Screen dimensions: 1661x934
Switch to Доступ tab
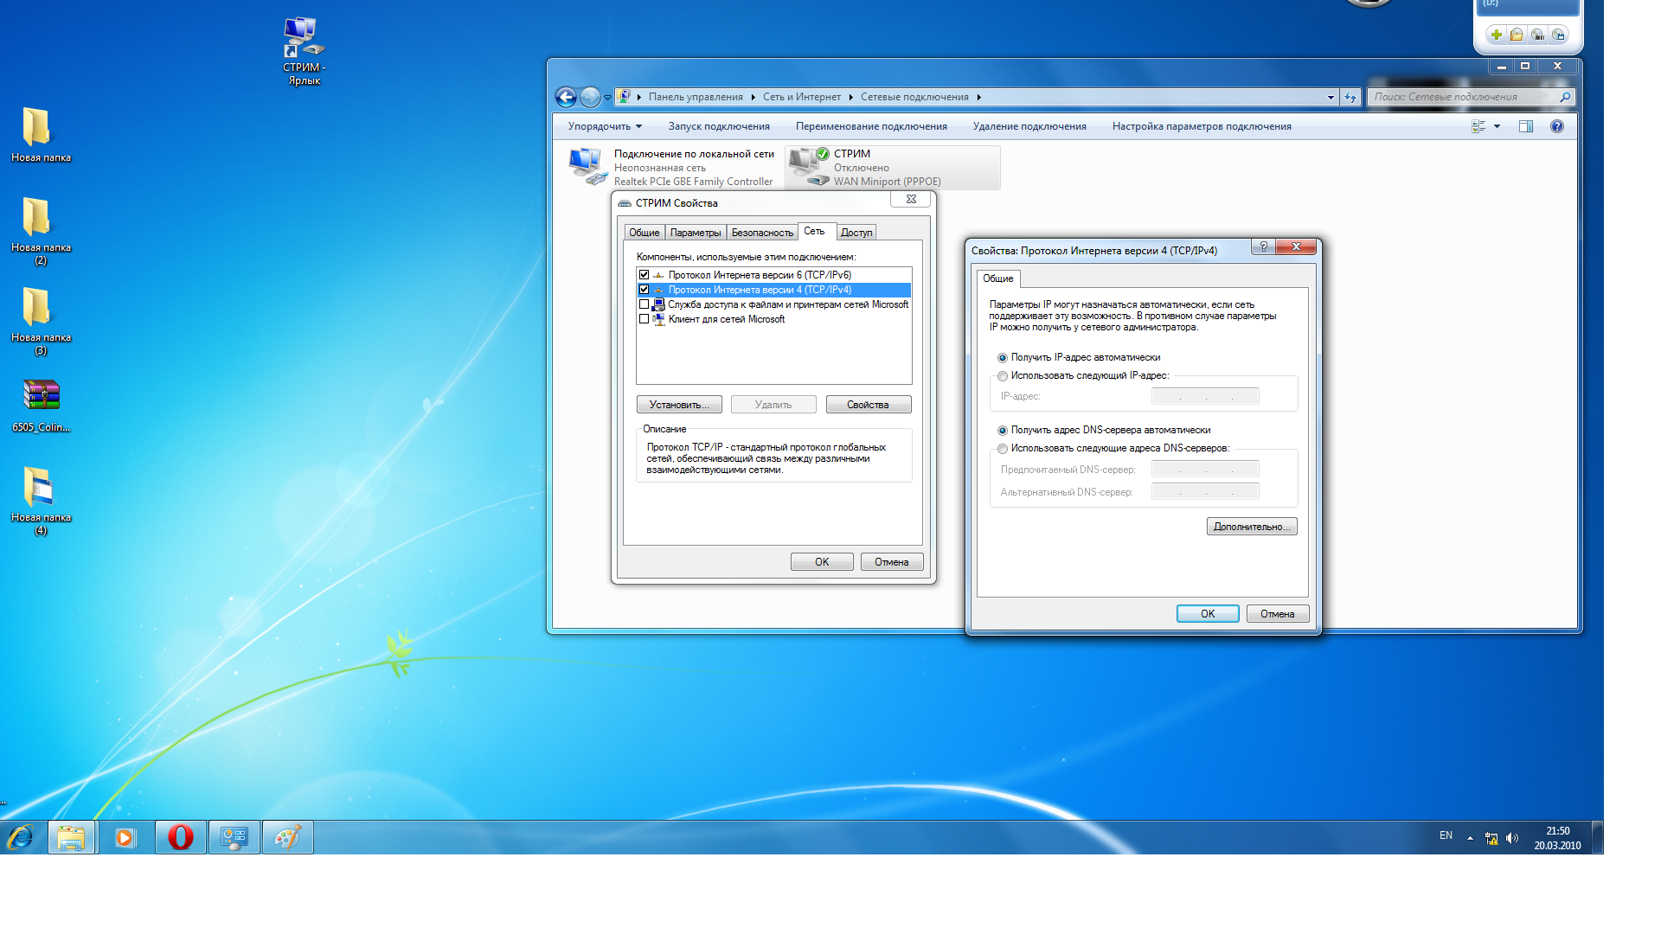click(x=856, y=233)
